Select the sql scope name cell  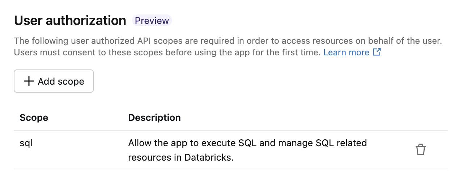[x=26, y=143]
